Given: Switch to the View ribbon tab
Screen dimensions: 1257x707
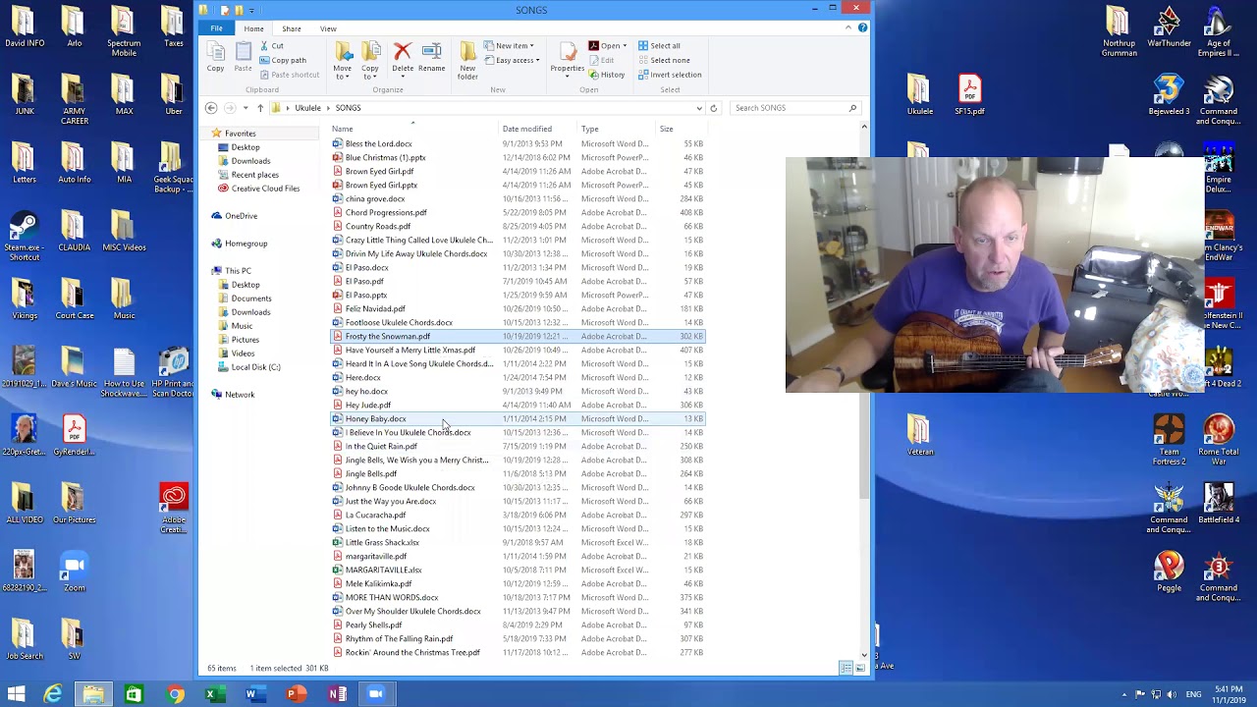Looking at the screenshot, I should pyautogui.click(x=328, y=28).
